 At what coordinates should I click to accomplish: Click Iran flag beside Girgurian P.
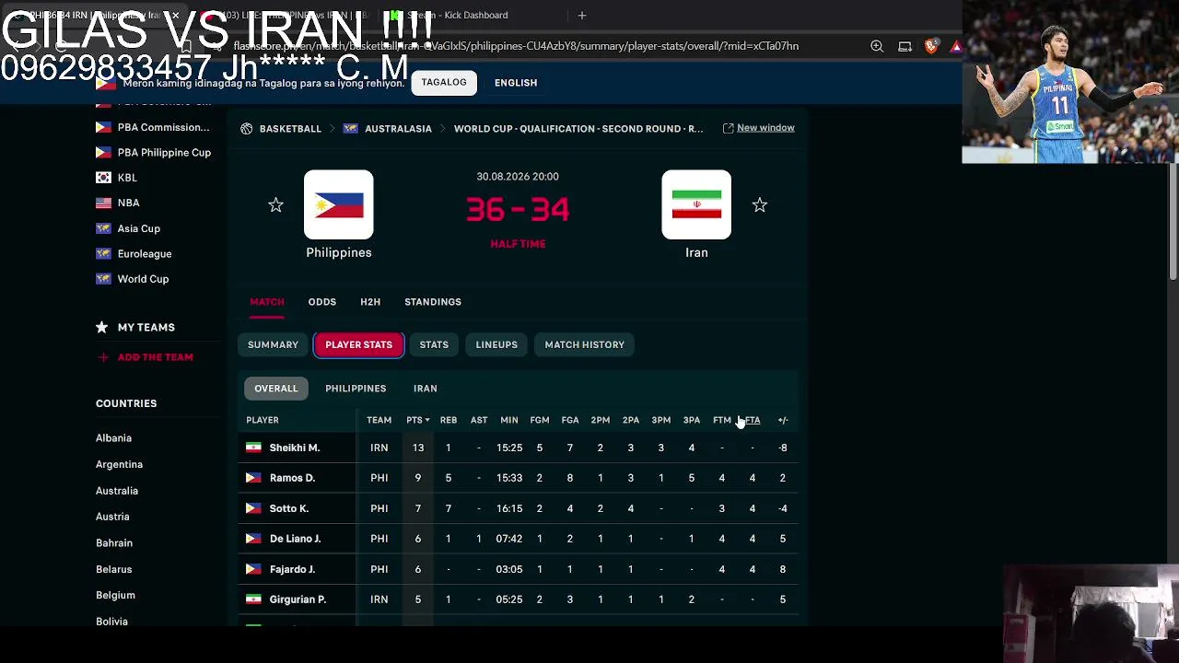[x=253, y=599]
